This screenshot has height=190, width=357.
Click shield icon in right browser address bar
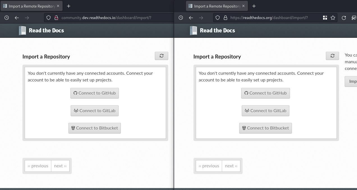(x=218, y=18)
